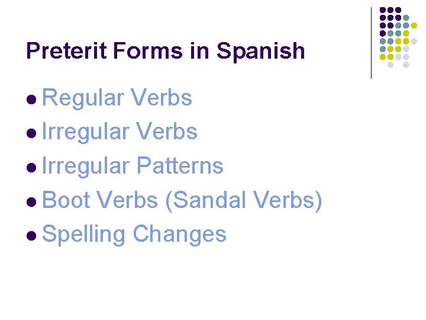This screenshot has height=320, width=426.
Task: Click the bullet dot before 'Spelling Changes'
Action: [x=31, y=236]
